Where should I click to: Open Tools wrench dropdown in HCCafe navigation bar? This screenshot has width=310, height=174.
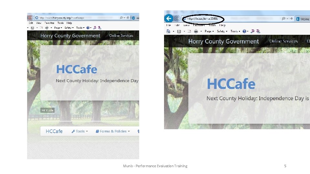(x=80, y=131)
